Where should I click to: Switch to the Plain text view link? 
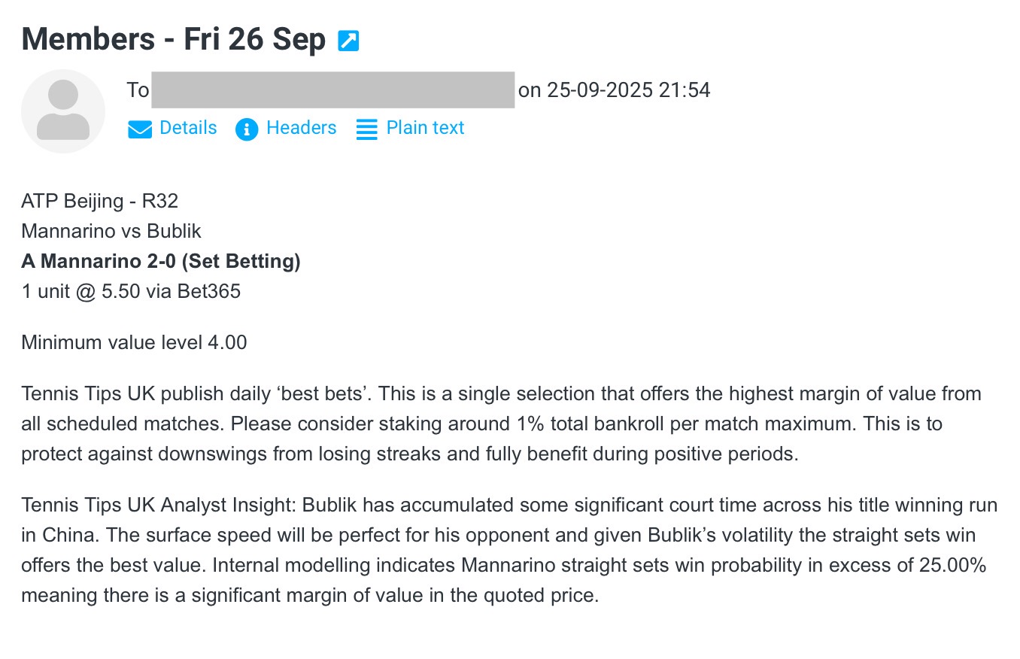click(425, 129)
